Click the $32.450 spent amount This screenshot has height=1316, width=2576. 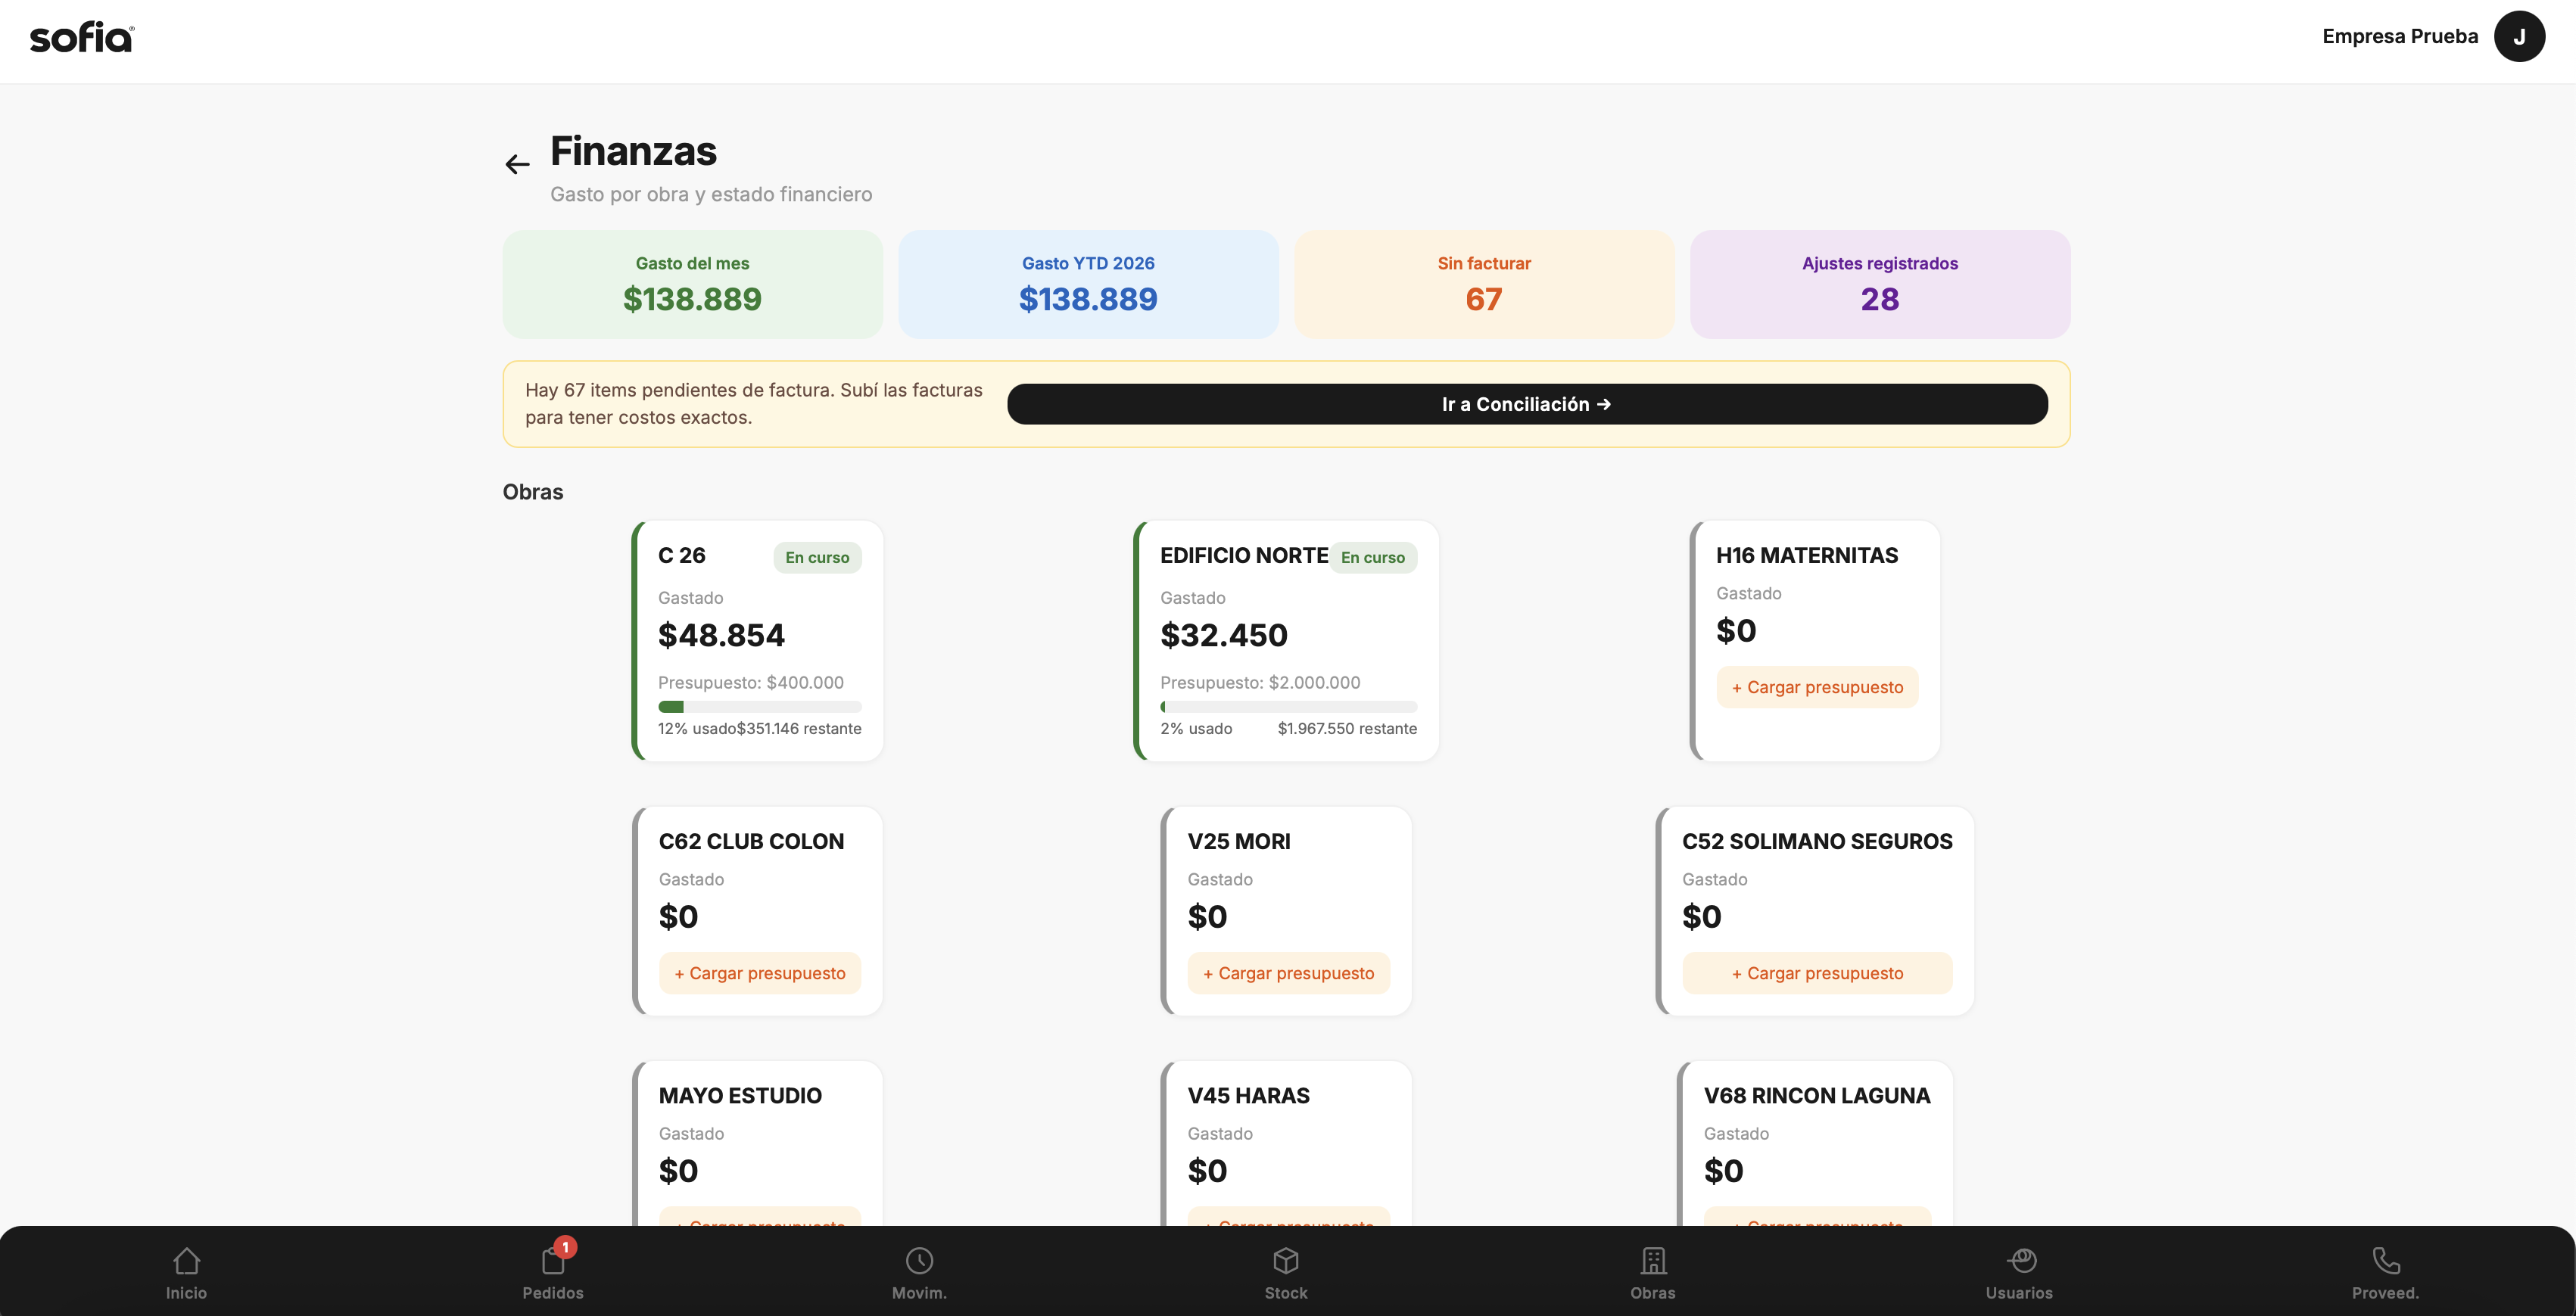coord(1224,635)
